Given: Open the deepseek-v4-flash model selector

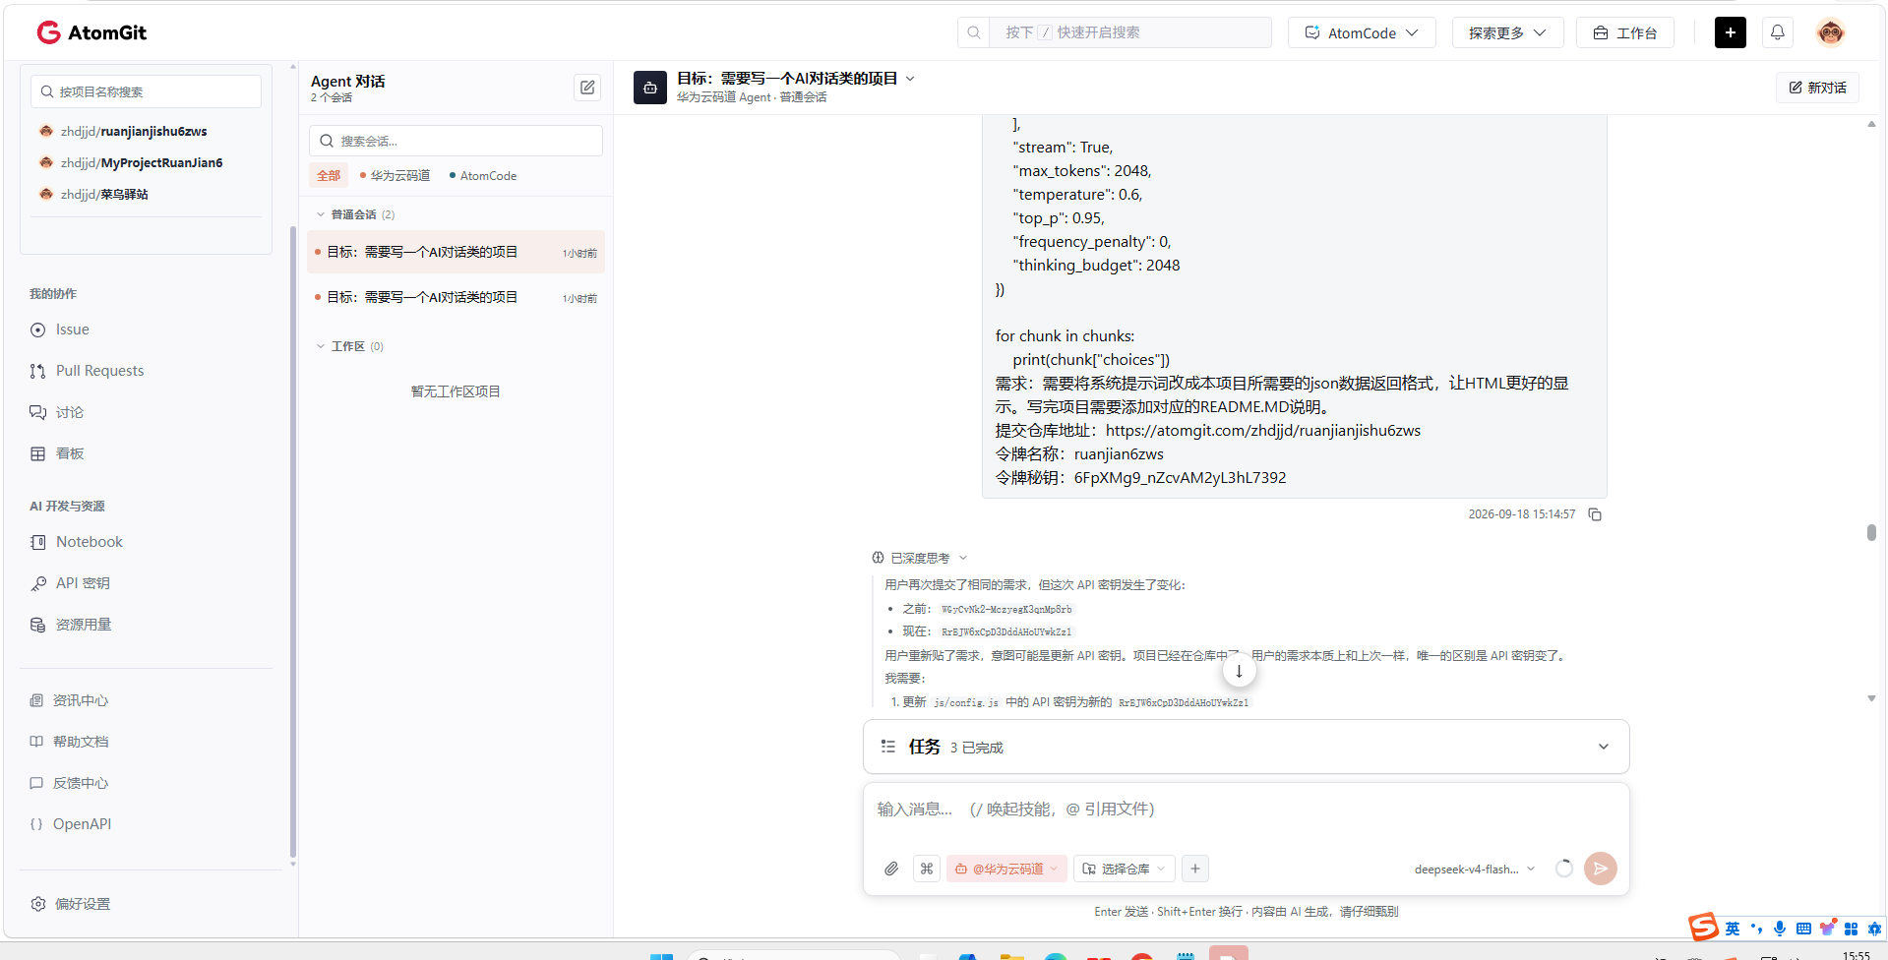Looking at the screenshot, I should click(1475, 869).
